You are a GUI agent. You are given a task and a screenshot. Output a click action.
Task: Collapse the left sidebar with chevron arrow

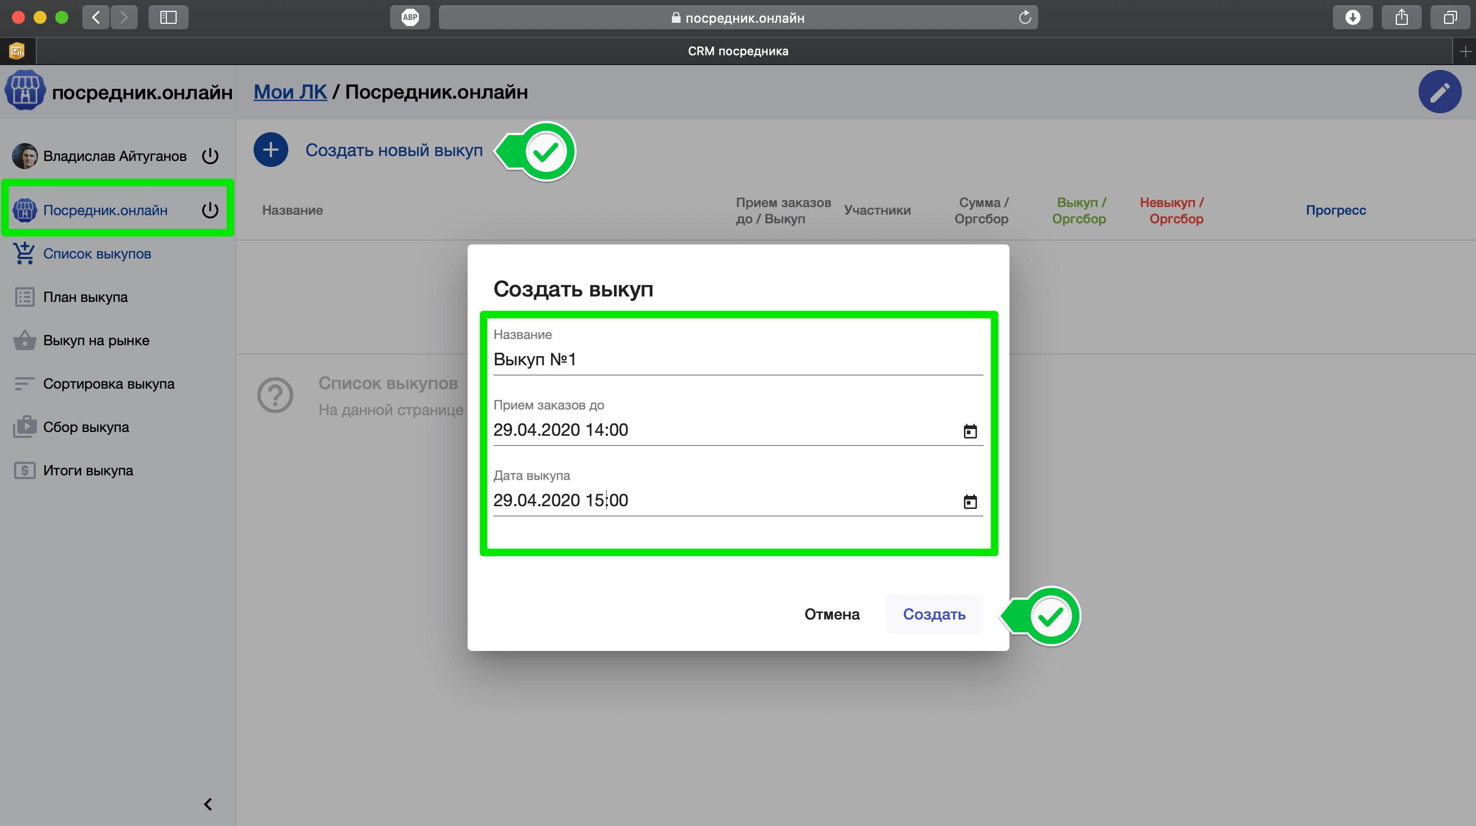[x=208, y=804]
